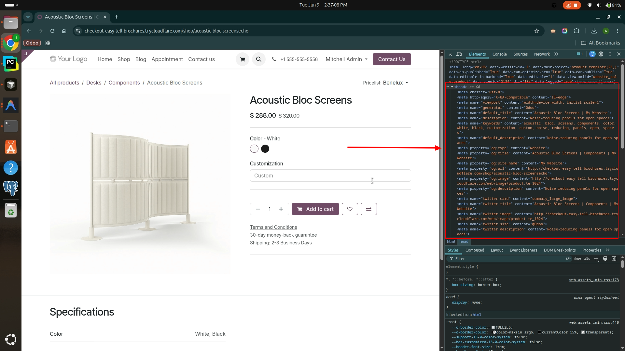Go to Chrome home page icon

point(64,31)
